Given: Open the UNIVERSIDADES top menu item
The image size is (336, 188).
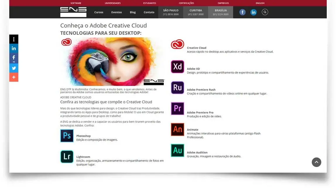Looking at the screenshot, I should pyautogui.click(x=113, y=3).
